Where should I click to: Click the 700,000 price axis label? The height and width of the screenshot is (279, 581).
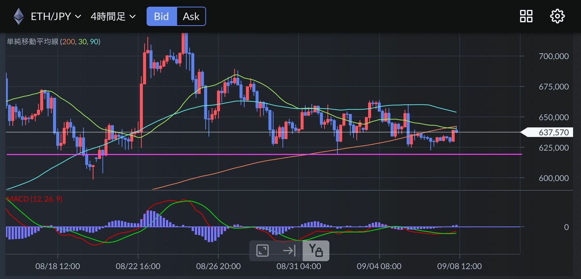(553, 56)
